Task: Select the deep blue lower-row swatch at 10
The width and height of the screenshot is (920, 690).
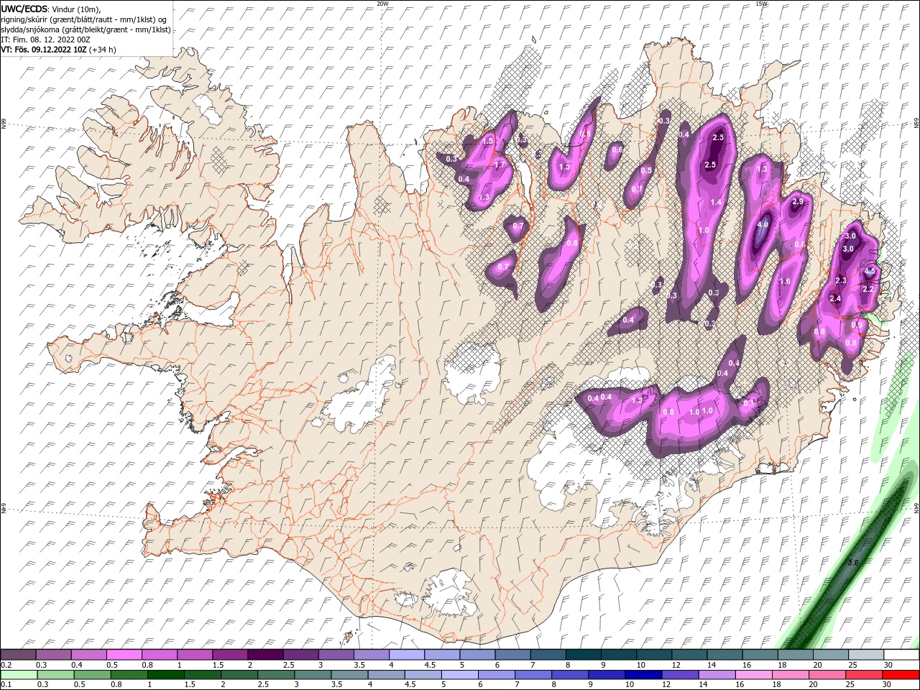Action: pyautogui.click(x=642, y=675)
